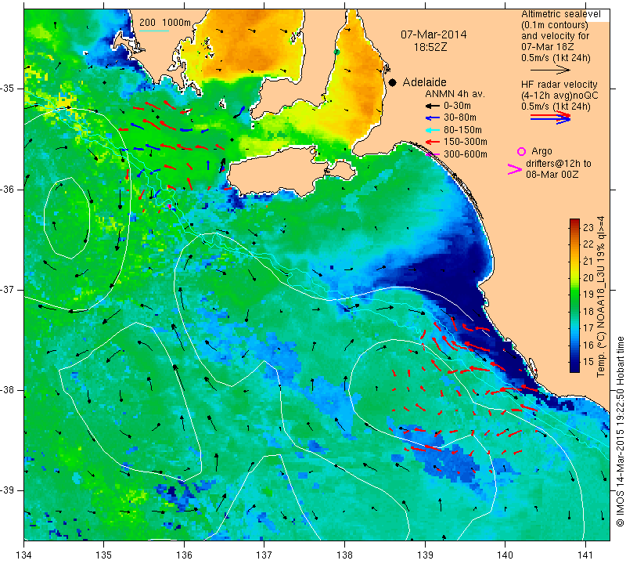The height and width of the screenshot is (564, 626).
Task: Click the '17' colorbar tick label
Action: point(588,327)
